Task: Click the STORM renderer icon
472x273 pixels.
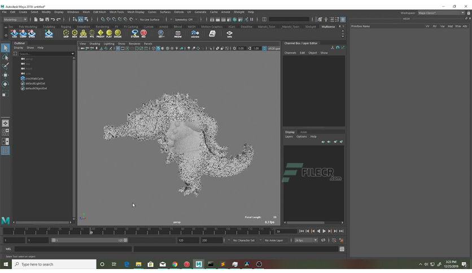Action: pos(135,34)
